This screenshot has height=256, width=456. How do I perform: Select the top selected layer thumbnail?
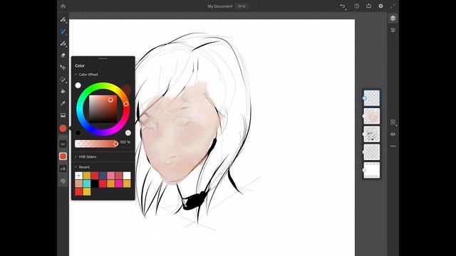(x=372, y=98)
